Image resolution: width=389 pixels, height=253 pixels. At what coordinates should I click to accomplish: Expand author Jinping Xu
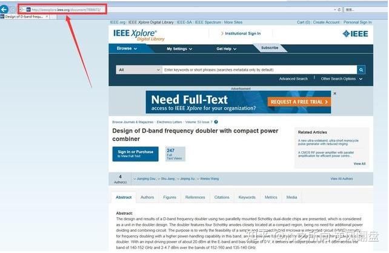pos(186,179)
